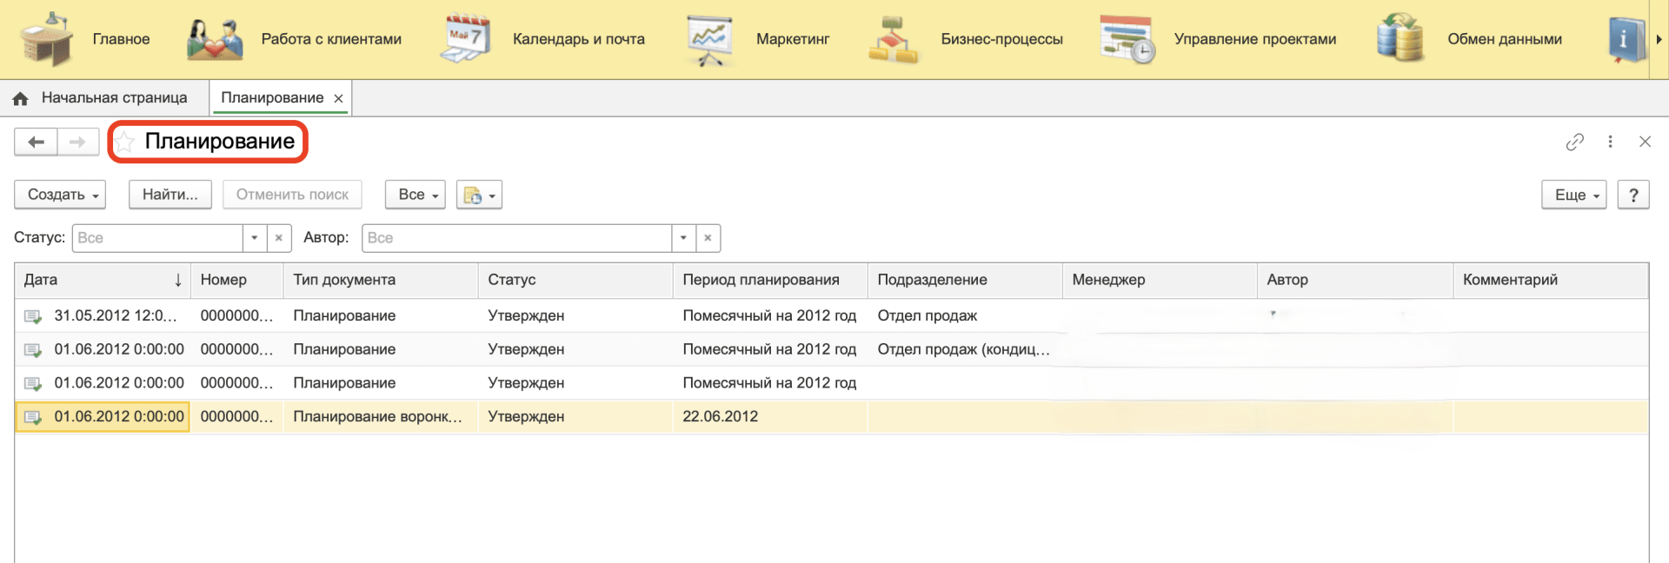Open the Автор combo box arrow
1669x563 pixels.
pos(683,238)
